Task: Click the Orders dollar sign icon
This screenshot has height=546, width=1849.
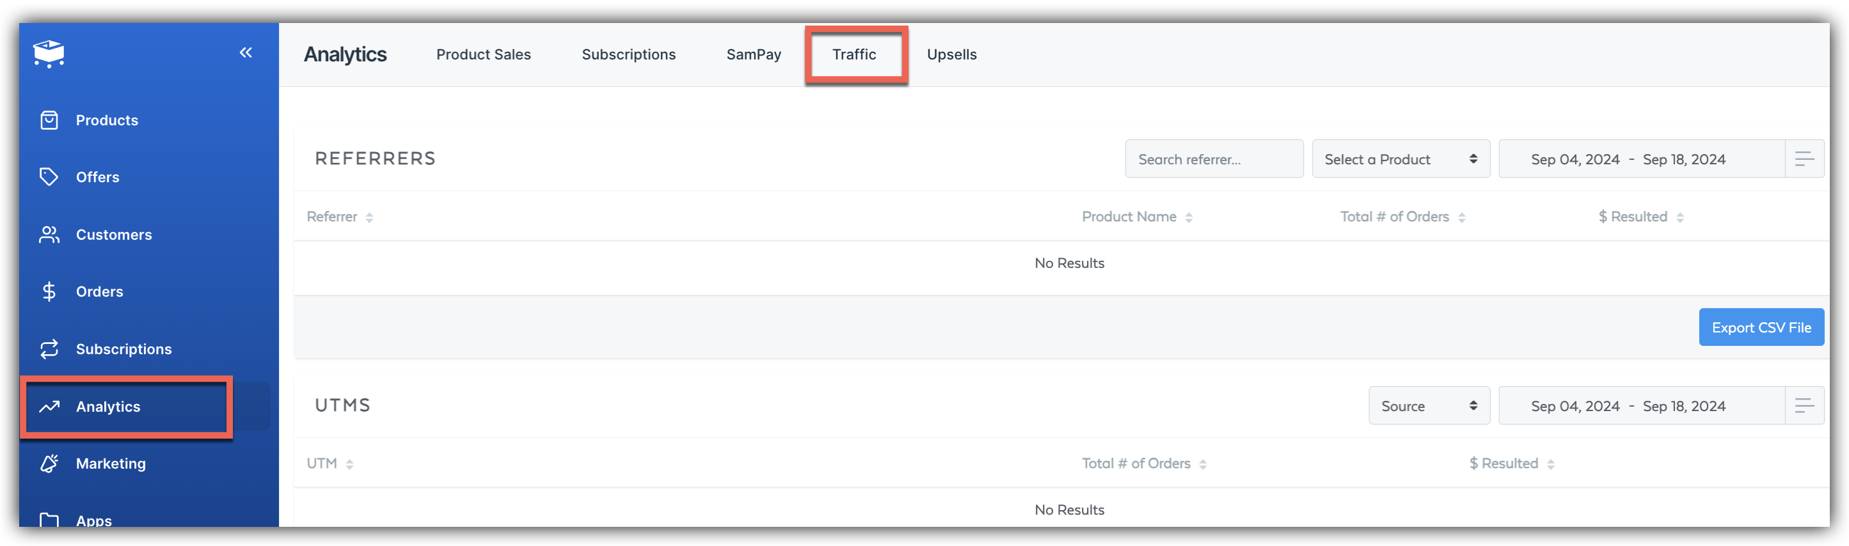Action: coord(49,292)
